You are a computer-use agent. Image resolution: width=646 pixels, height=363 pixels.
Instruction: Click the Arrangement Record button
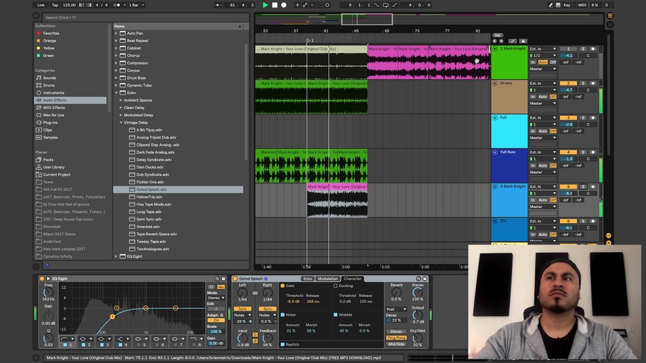[x=284, y=5]
